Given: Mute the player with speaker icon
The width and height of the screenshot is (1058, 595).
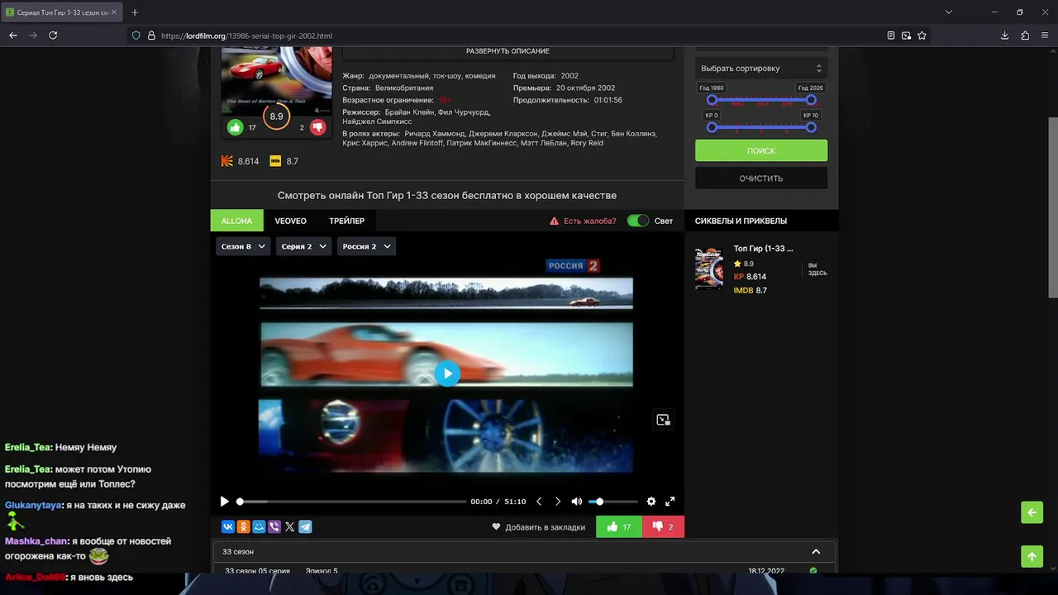Looking at the screenshot, I should coord(577,502).
